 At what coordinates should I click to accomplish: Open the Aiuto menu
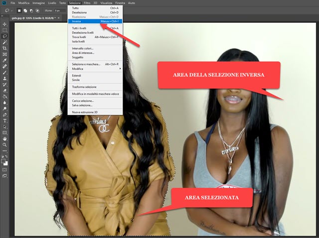[x=132, y=3]
